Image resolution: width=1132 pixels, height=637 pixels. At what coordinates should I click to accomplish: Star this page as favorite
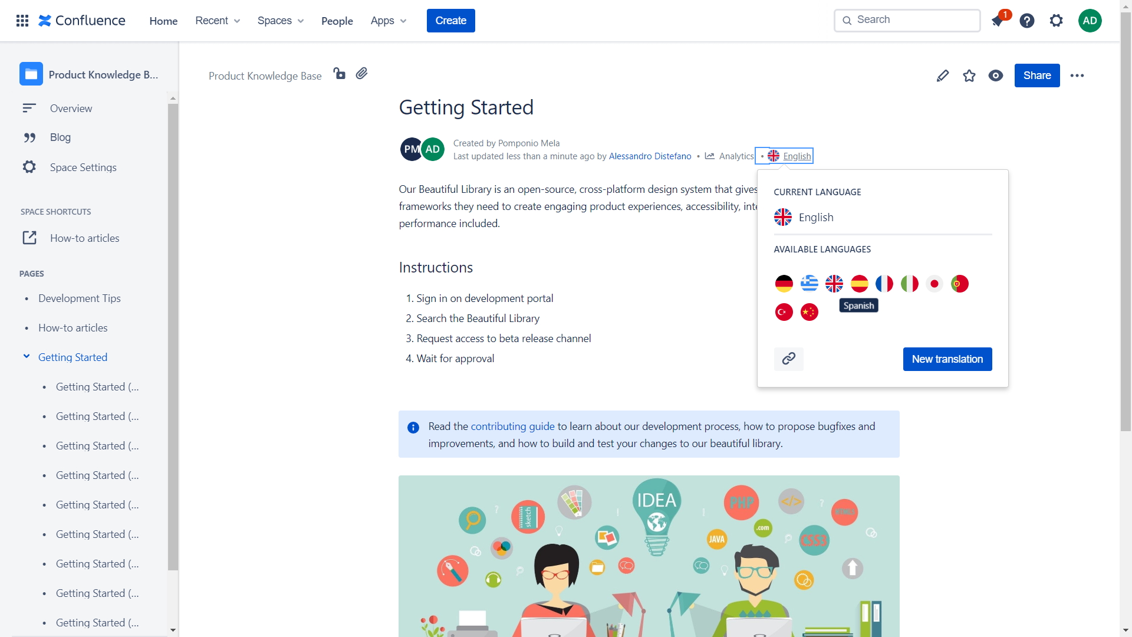pyautogui.click(x=969, y=75)
